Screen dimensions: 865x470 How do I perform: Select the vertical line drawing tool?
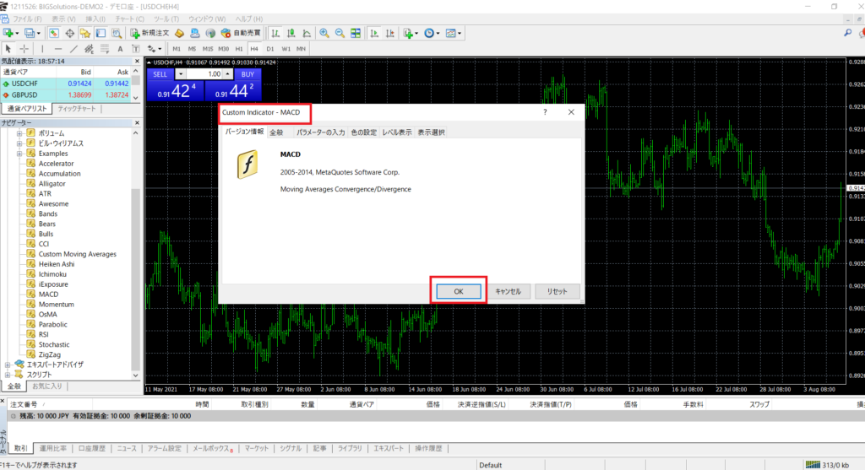(x=42, y=49)
